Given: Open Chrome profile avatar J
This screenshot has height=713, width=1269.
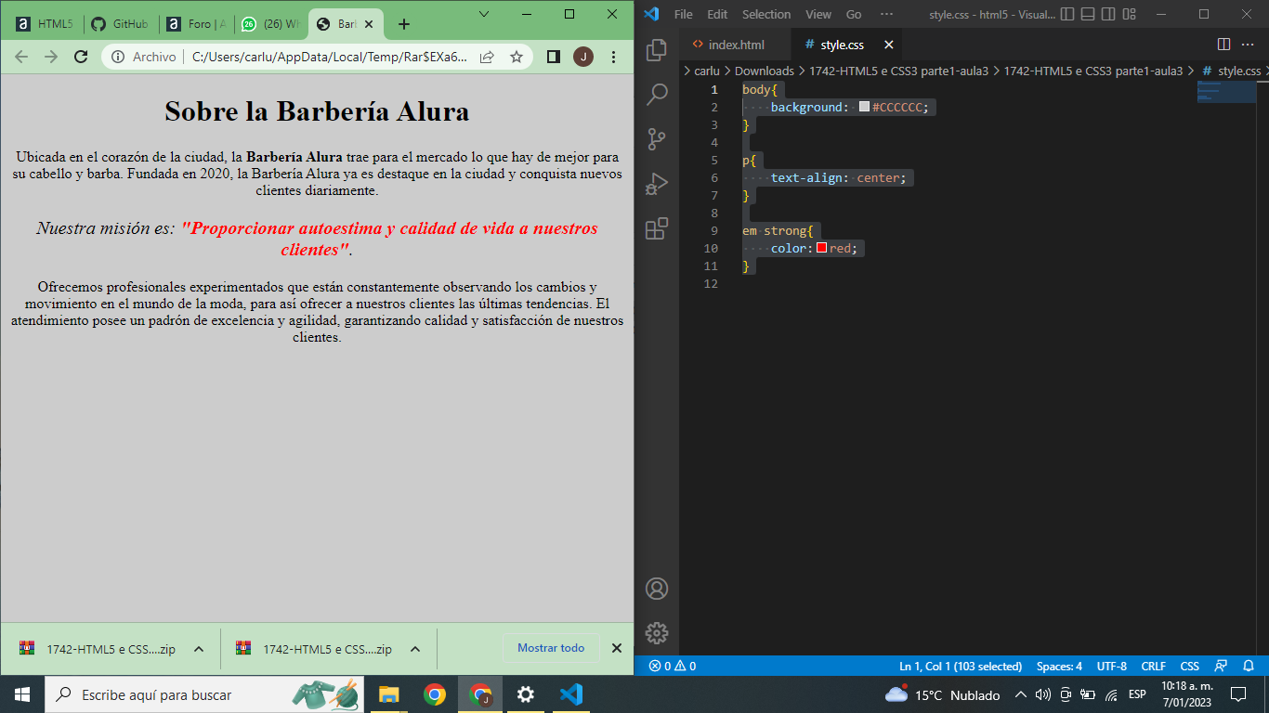Looking at the screenshot, I should tap(583, 57).
